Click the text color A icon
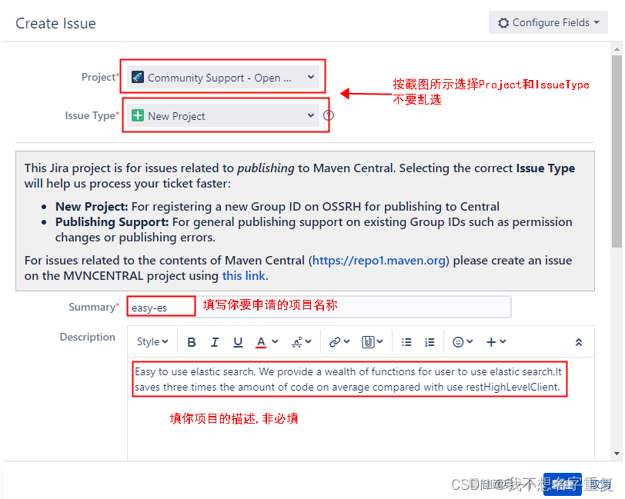 point(261,342)
